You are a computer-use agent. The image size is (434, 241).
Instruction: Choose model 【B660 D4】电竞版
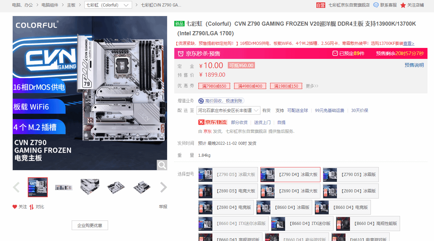pos(343,207)
